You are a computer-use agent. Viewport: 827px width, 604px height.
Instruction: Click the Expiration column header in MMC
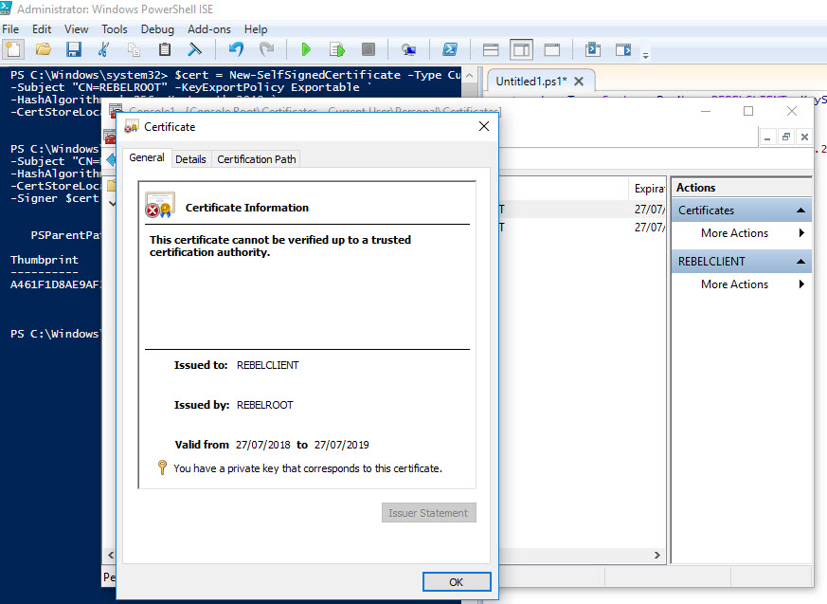coord(648,189)
